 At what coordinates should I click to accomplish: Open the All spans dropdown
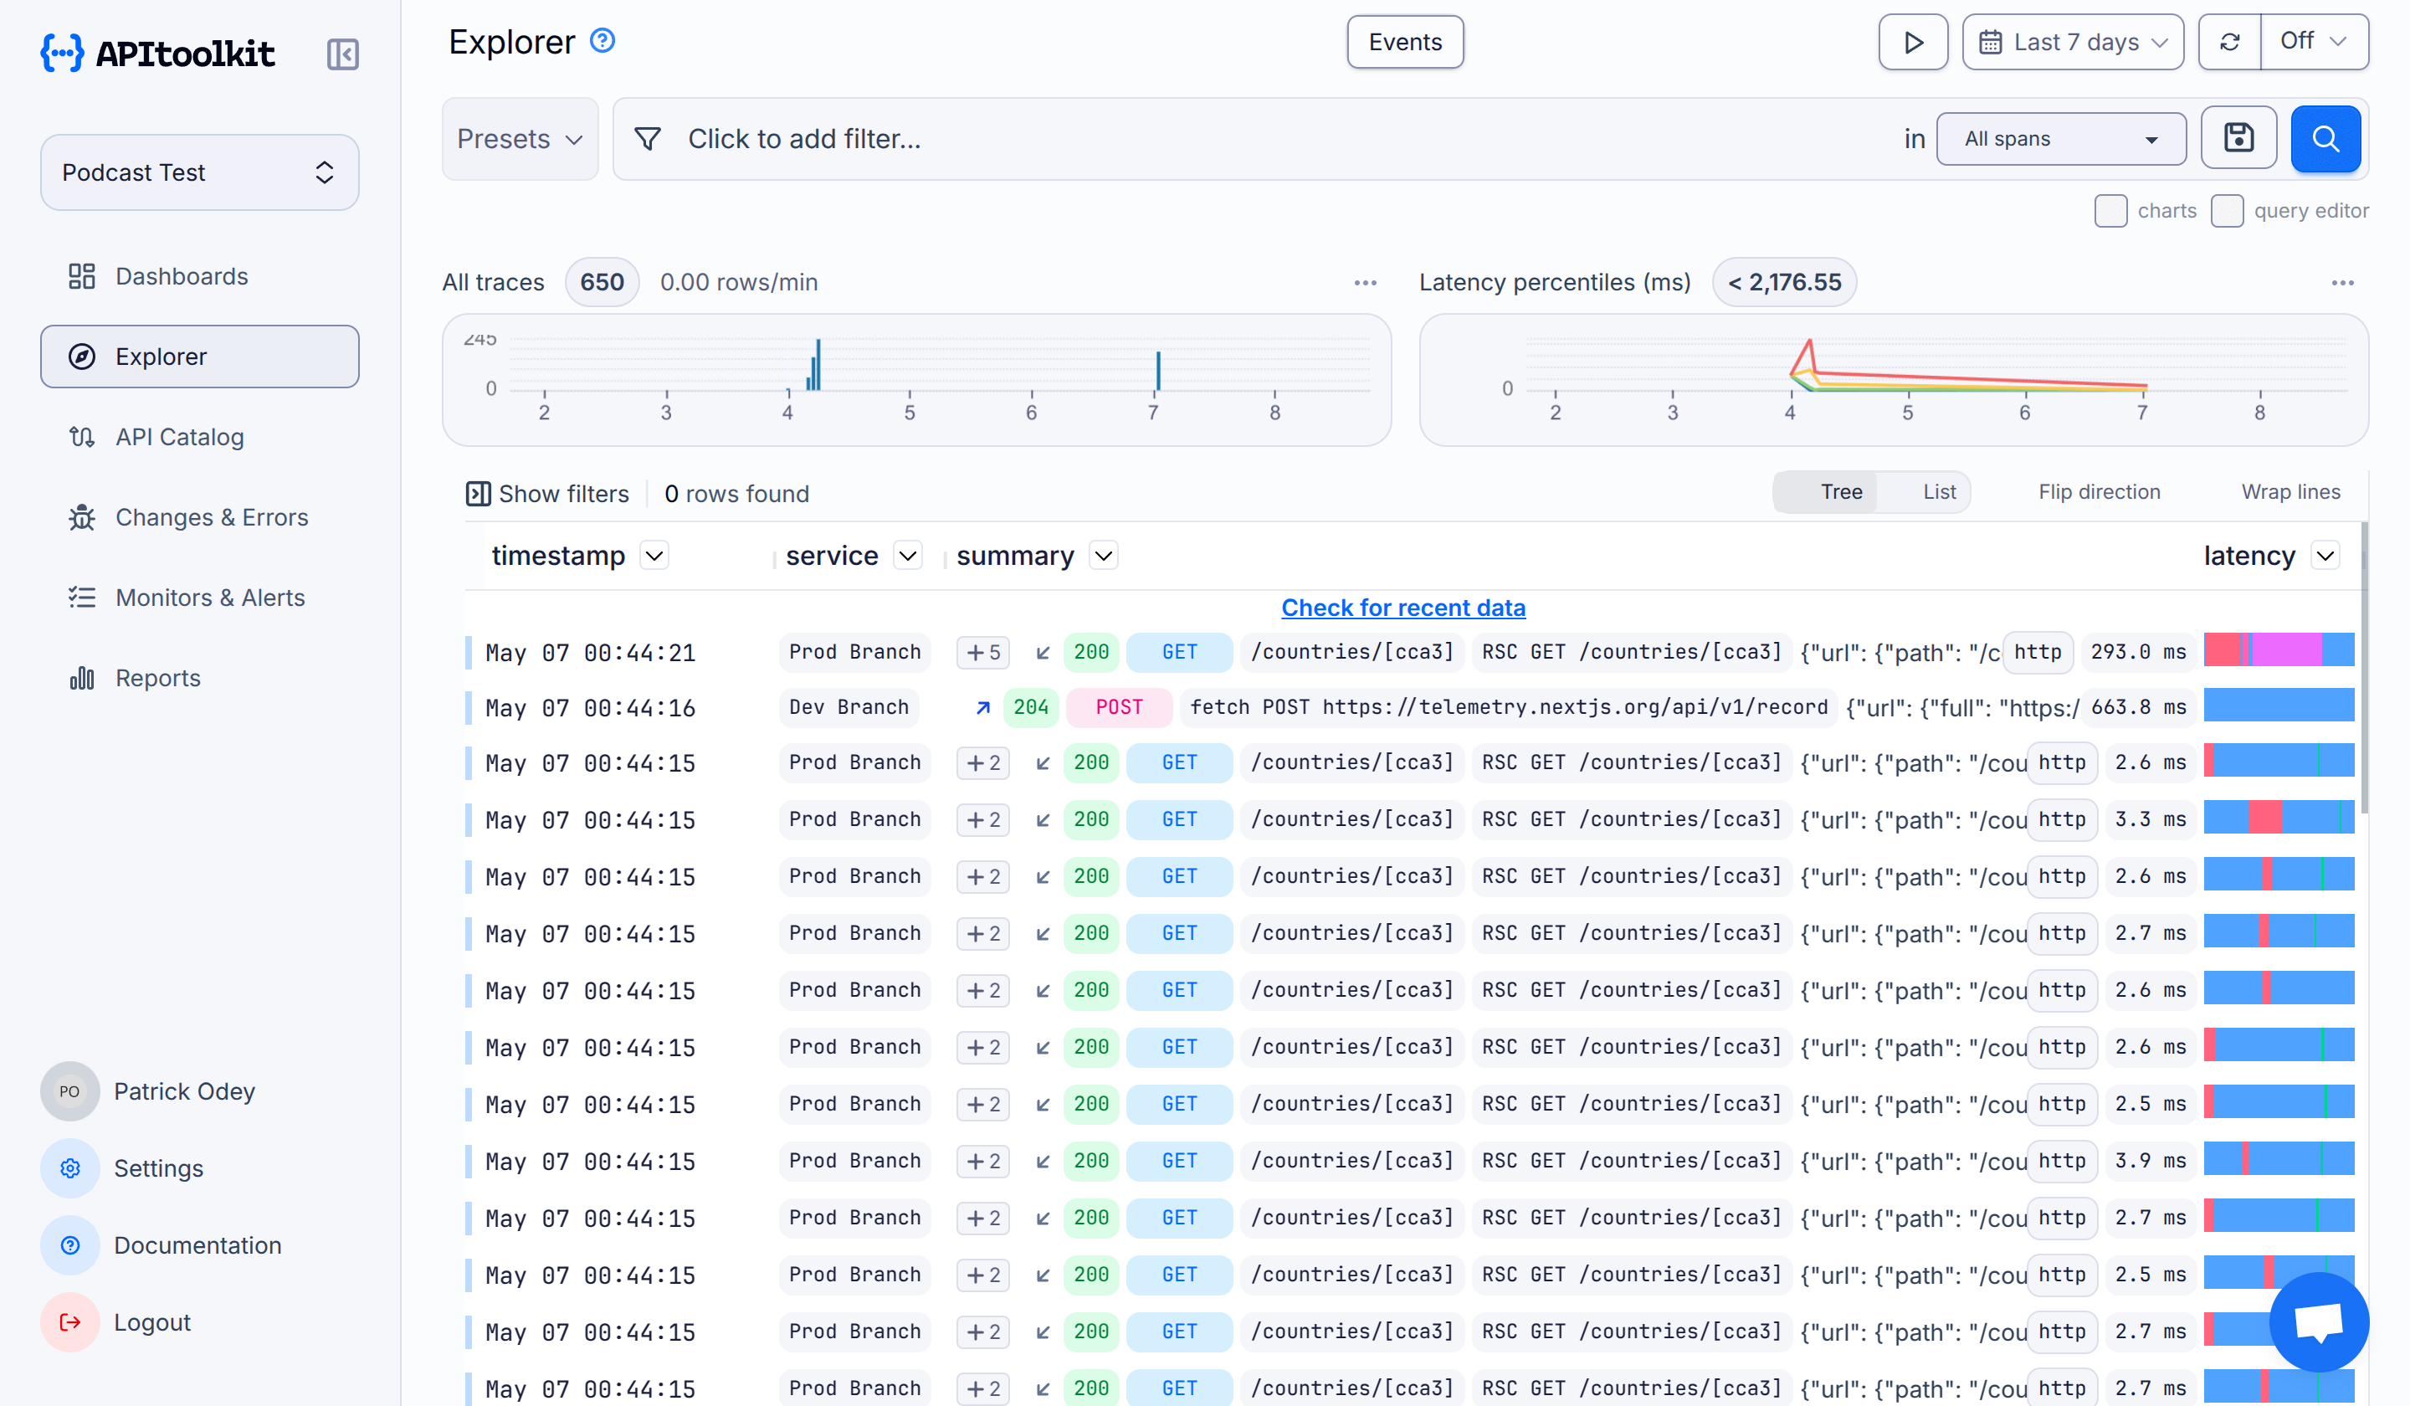tap(2061, 138)
